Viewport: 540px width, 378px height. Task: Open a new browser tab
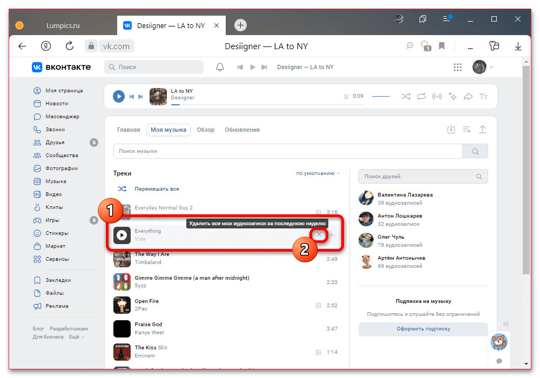[240, 25]
